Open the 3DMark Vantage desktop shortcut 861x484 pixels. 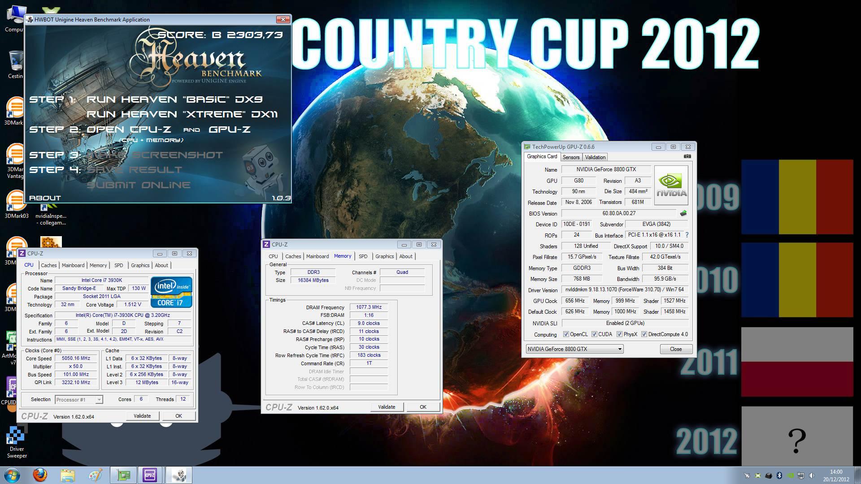tap(15, 160)
